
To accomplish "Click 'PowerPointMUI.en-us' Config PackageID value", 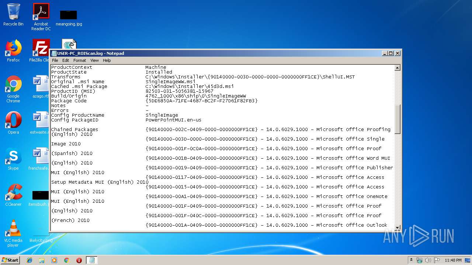I will [173, 120].
